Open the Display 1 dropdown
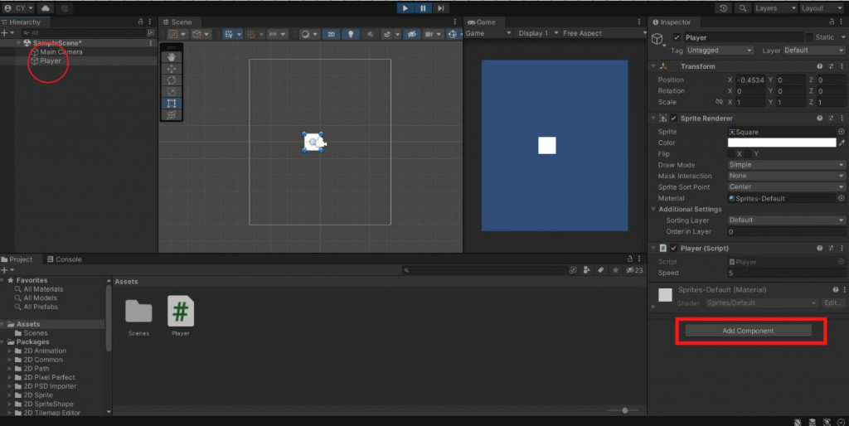Viewport: 849px width, 426px height. (536, 33)
